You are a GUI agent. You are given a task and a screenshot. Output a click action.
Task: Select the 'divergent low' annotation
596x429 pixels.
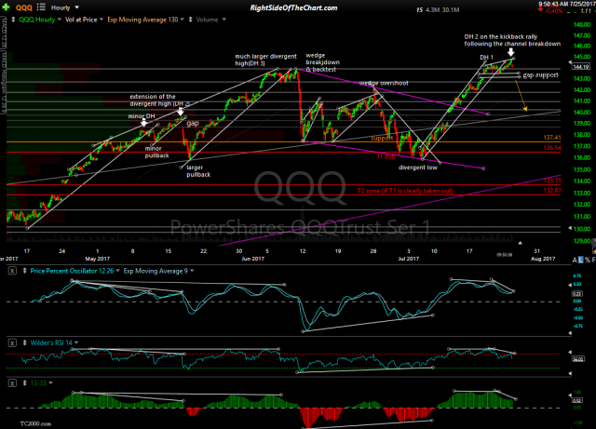(418, 168)
